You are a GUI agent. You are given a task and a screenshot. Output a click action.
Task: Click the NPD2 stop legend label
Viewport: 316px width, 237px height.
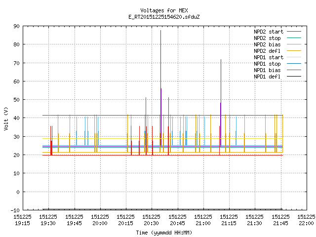(267, 38)
